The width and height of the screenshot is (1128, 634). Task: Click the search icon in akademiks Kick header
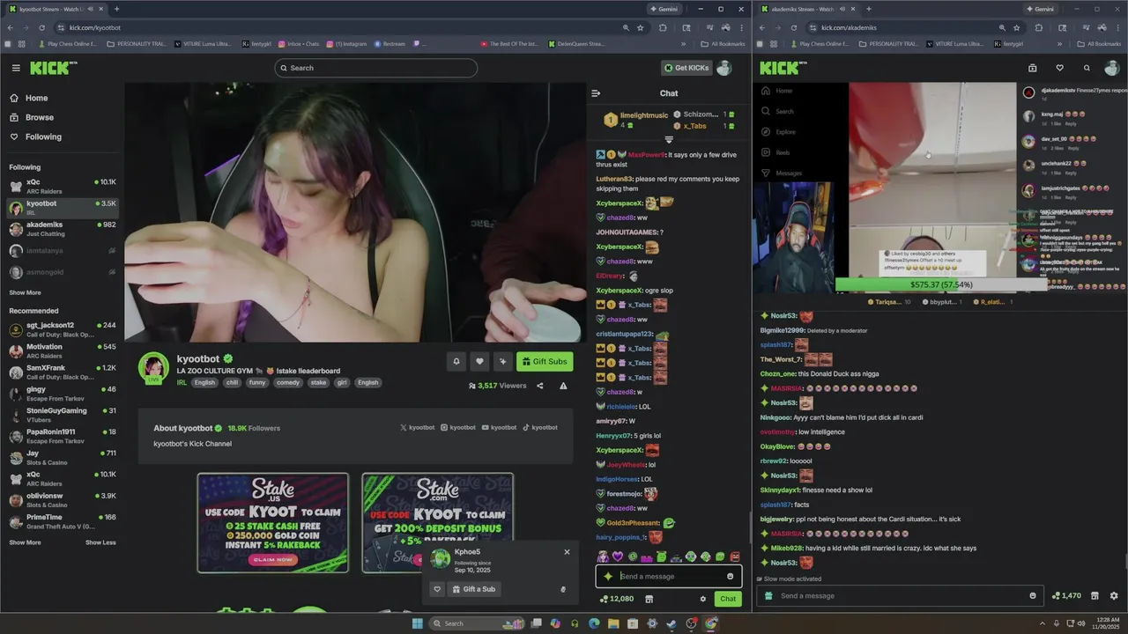tap(1087, 68)
